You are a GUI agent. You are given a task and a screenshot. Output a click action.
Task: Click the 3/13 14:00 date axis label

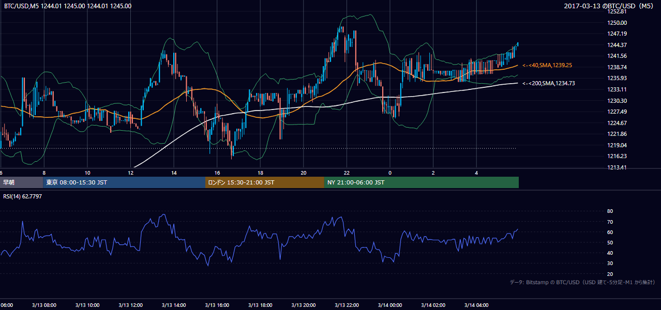click(x=174, y=305)
